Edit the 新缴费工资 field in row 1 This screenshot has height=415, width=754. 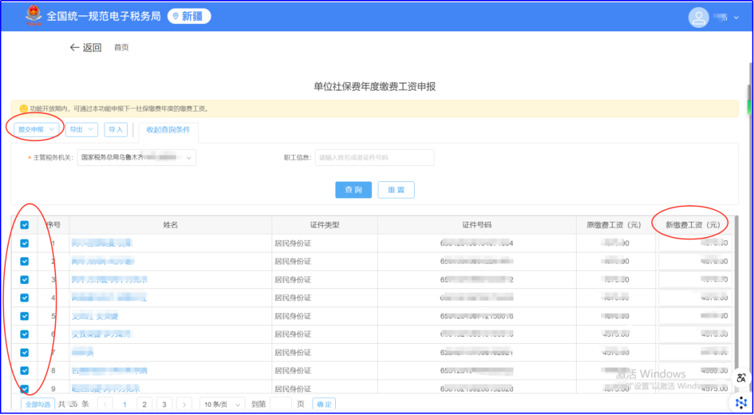click(x=695, y=243)
